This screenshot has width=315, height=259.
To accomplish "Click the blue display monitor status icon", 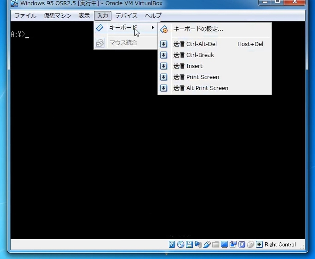I will click(x=224, y=245).
